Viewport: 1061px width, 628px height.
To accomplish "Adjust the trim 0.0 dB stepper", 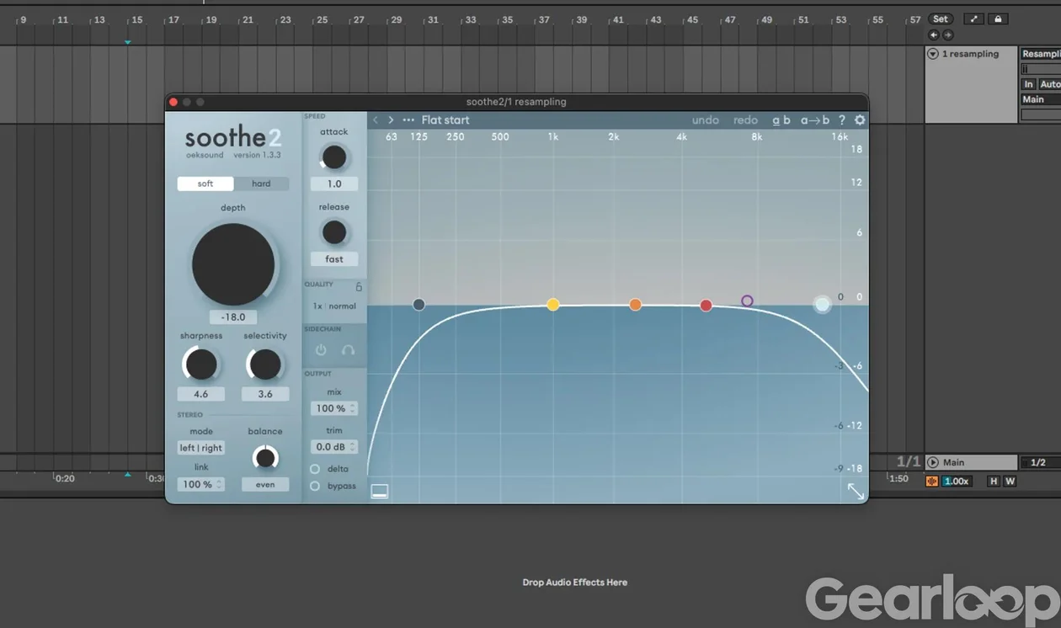I will point(334,447).
